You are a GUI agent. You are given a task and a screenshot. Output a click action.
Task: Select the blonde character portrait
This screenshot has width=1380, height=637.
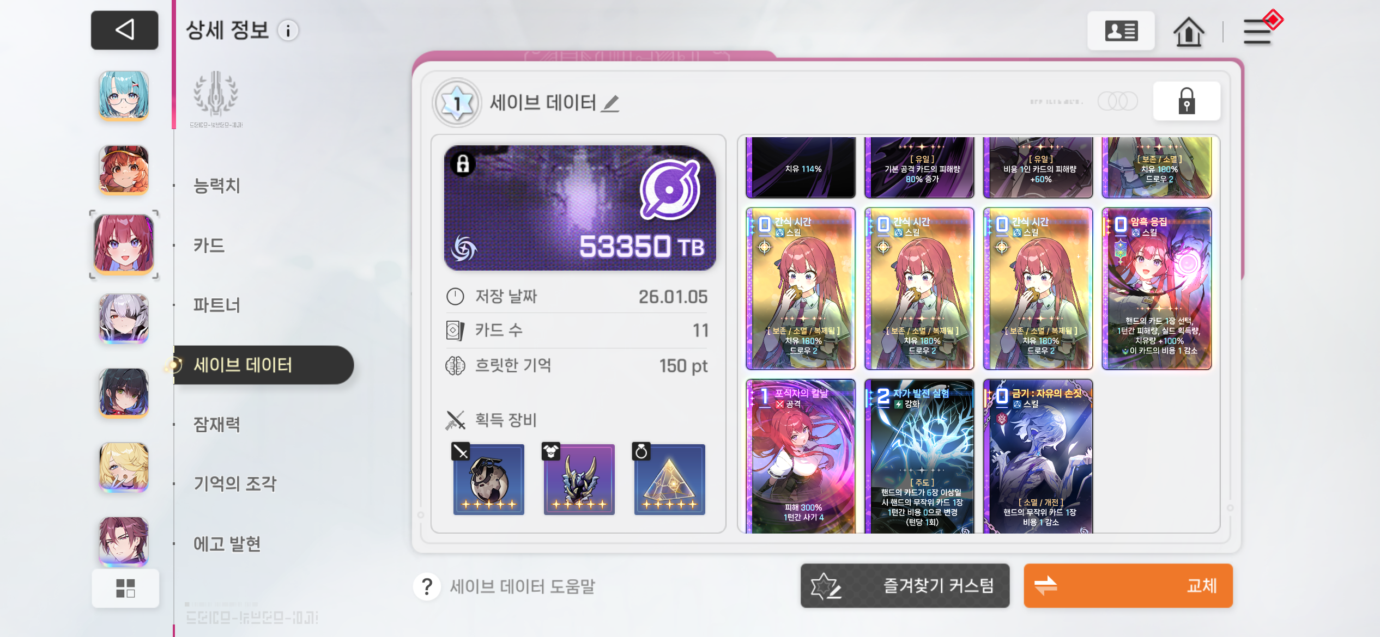click(124, 467)
